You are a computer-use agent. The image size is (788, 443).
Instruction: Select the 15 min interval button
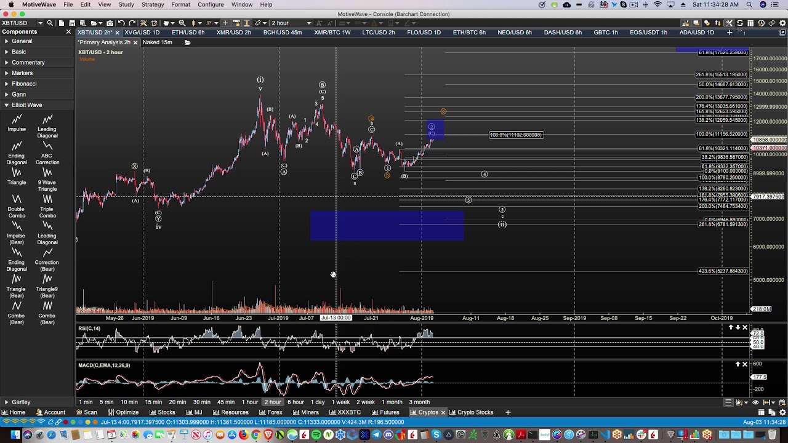(x=153, y=402)
